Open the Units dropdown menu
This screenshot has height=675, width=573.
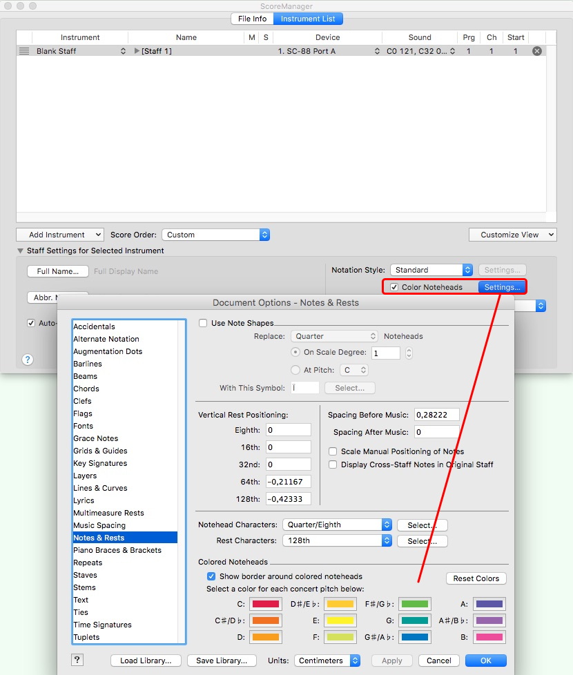coord(327,661)
